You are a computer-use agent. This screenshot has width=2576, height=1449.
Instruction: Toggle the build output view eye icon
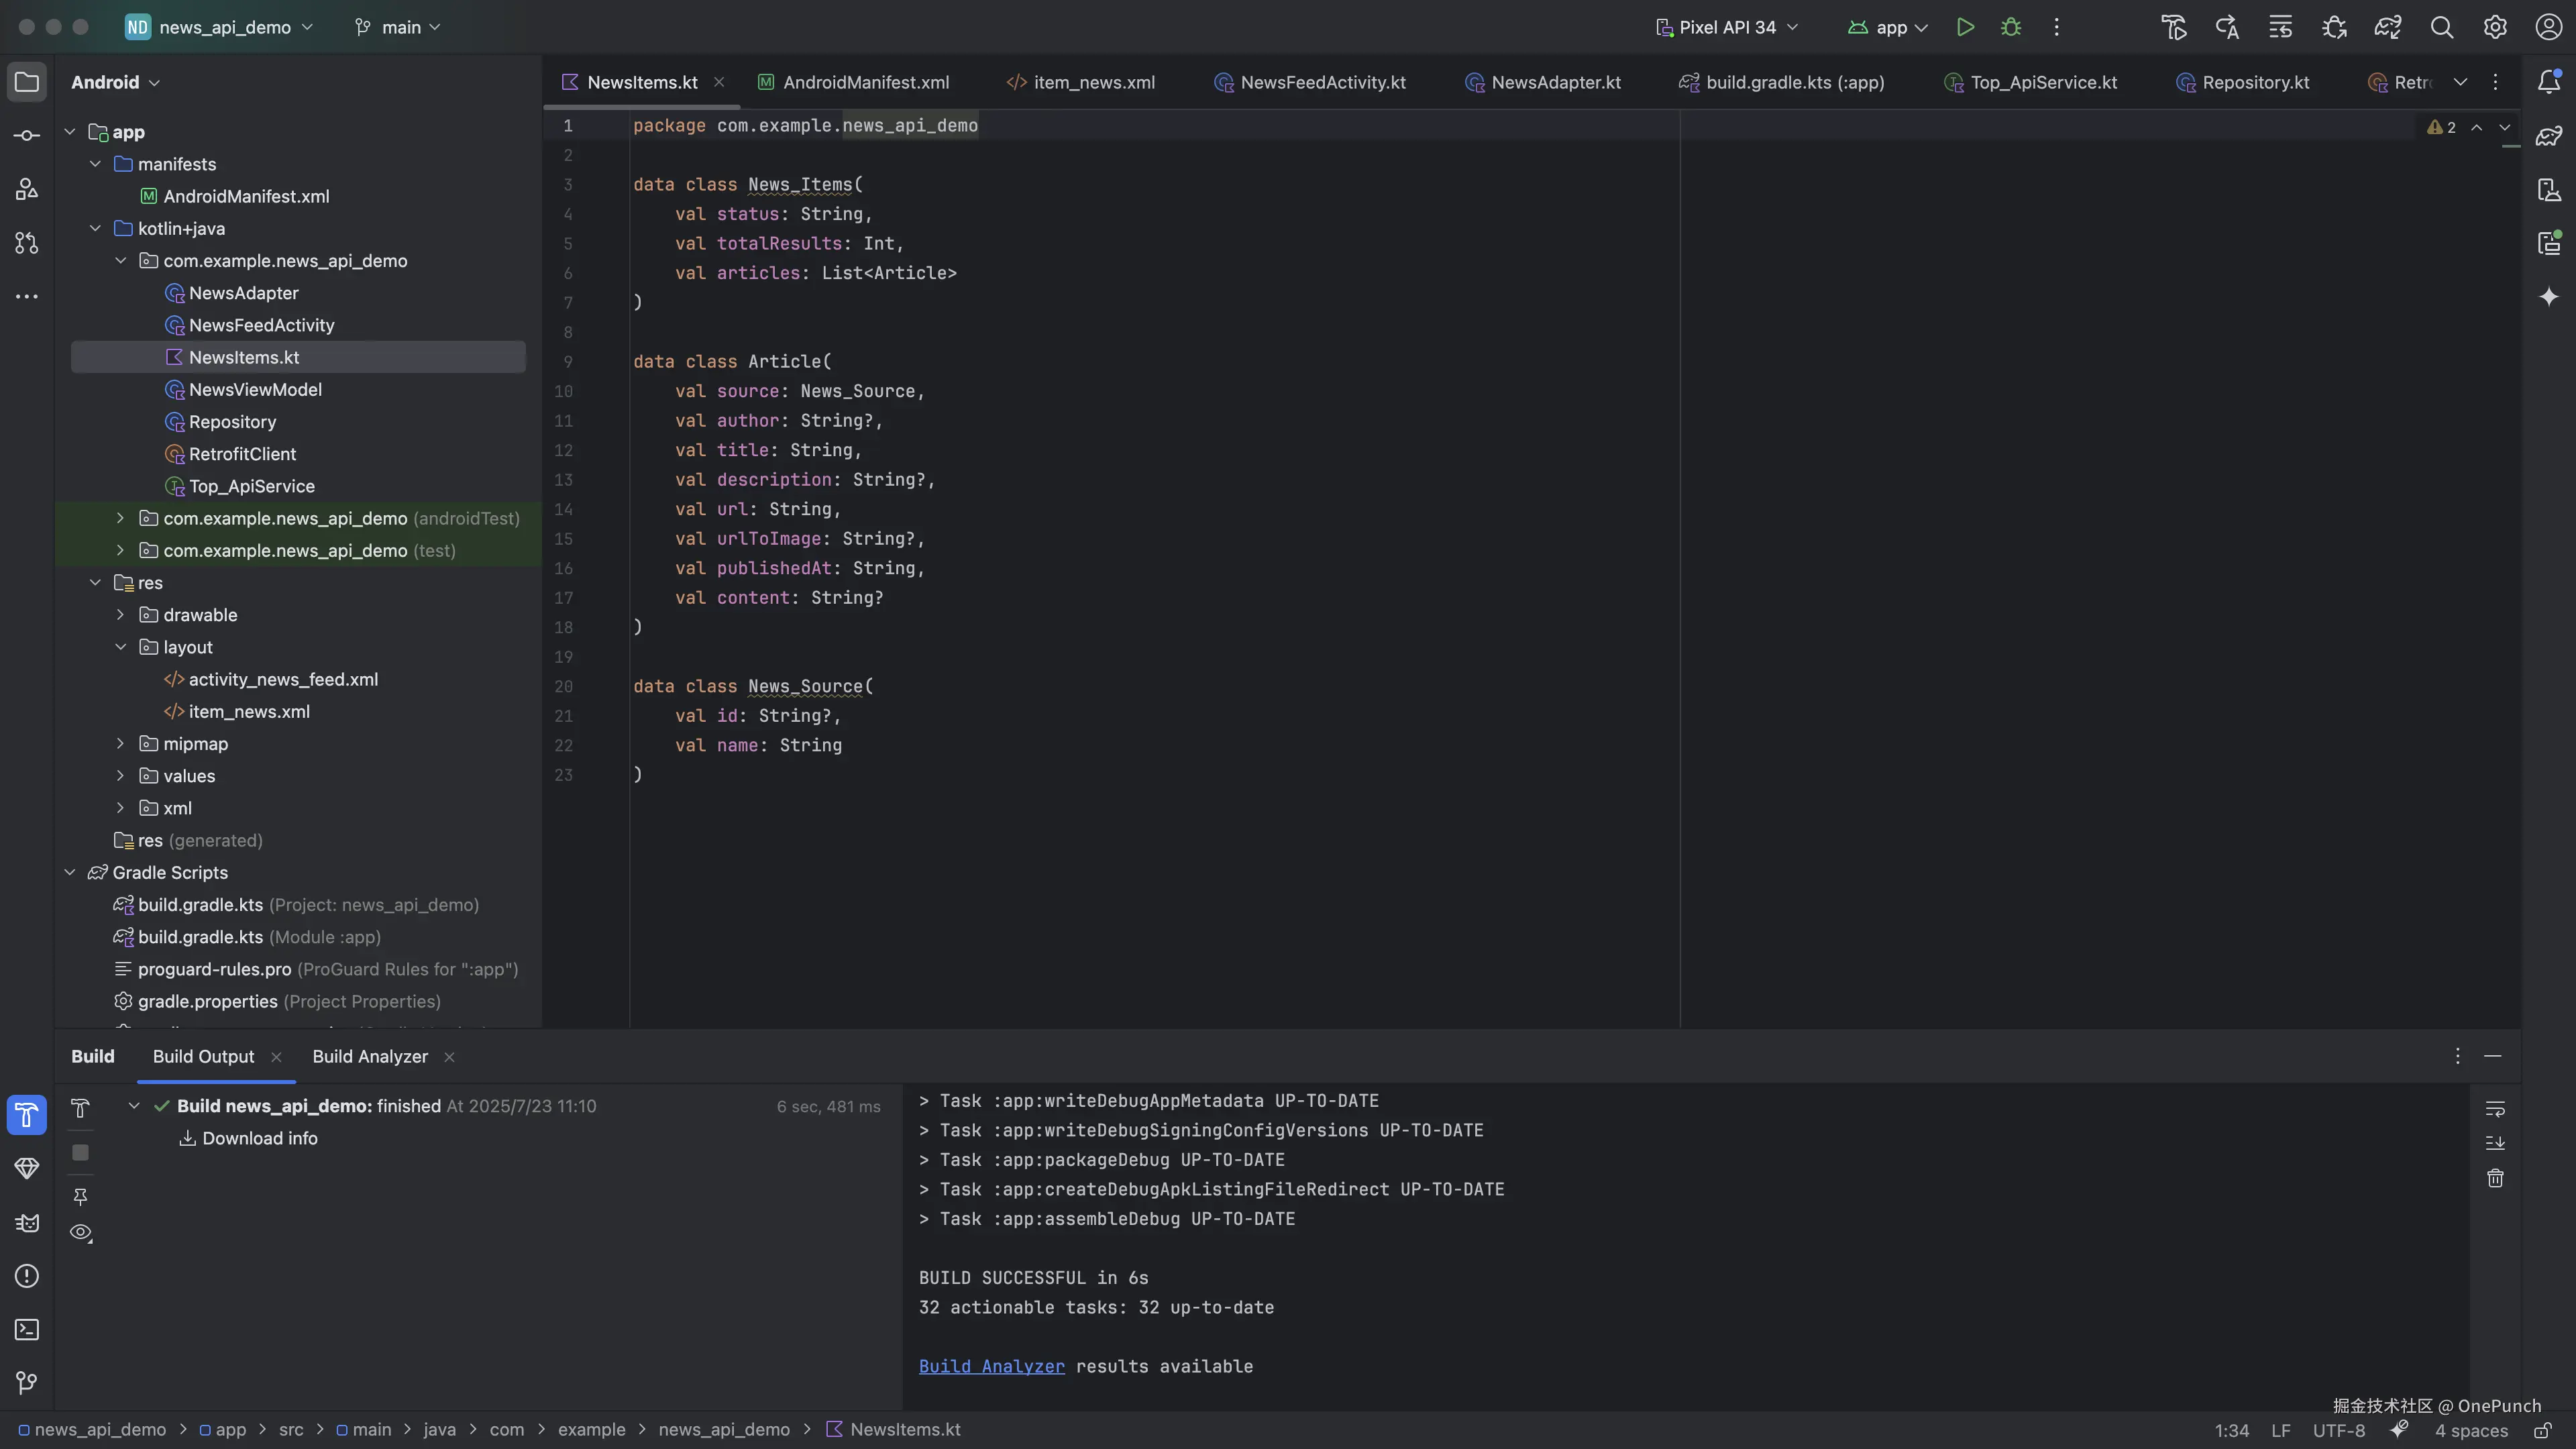81,1233
